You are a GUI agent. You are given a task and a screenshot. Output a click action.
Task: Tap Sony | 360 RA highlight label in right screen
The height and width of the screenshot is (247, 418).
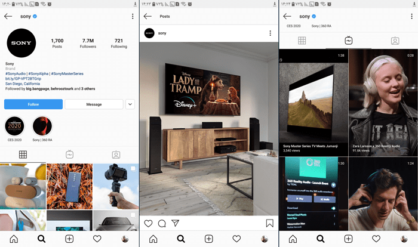tap(321, 26)
